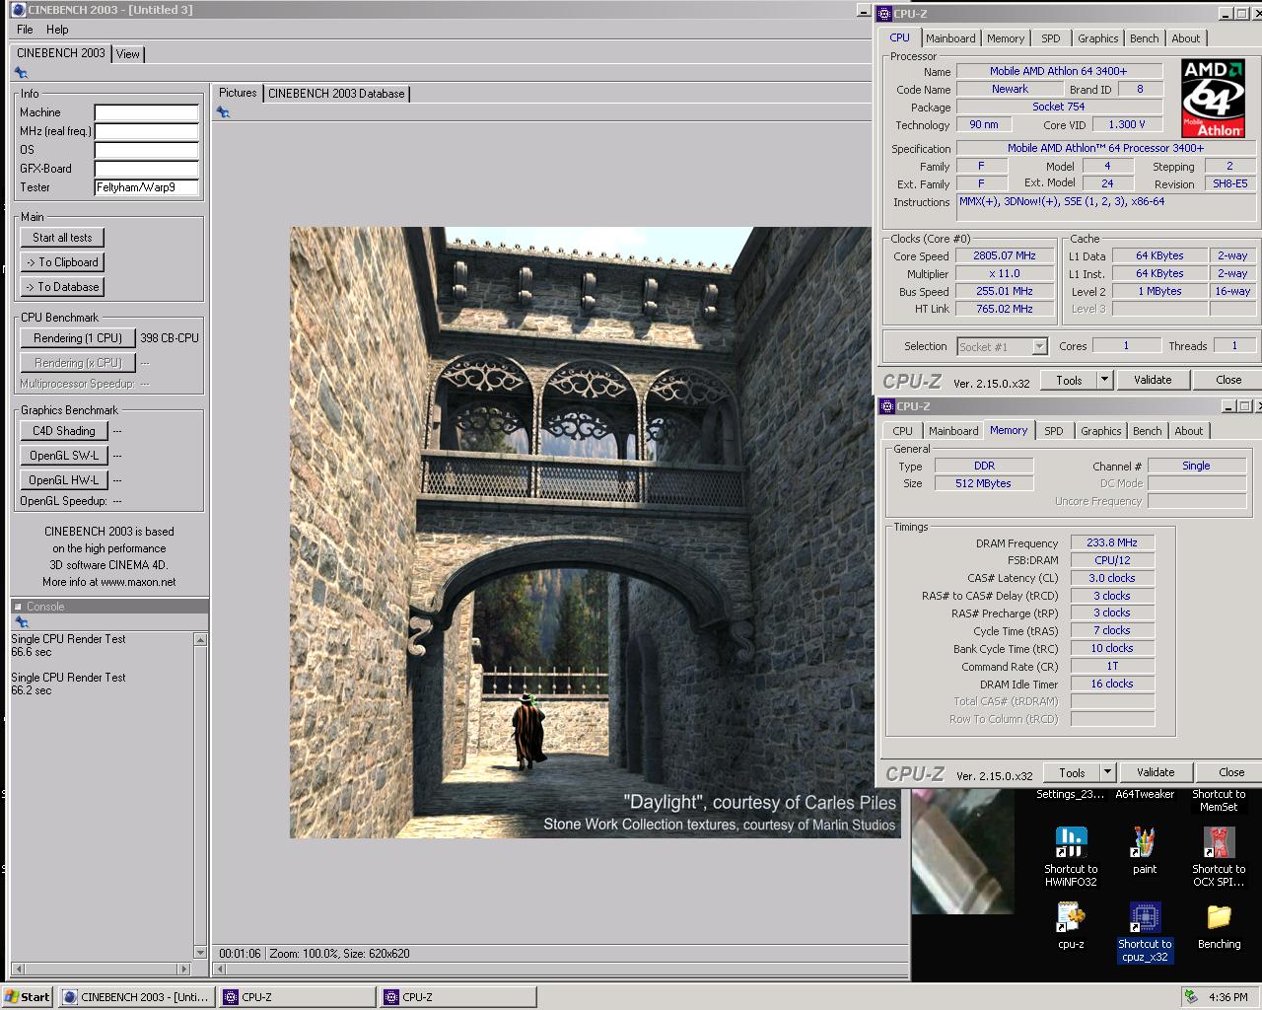Viewport: 1262px width, 1010px height.
Task: Click Tools button in upper CPU-Z window
Action: pyautogui.click(x=1069, y=380)
